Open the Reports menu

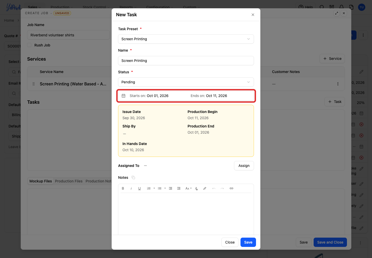click(x=128, y=7)
